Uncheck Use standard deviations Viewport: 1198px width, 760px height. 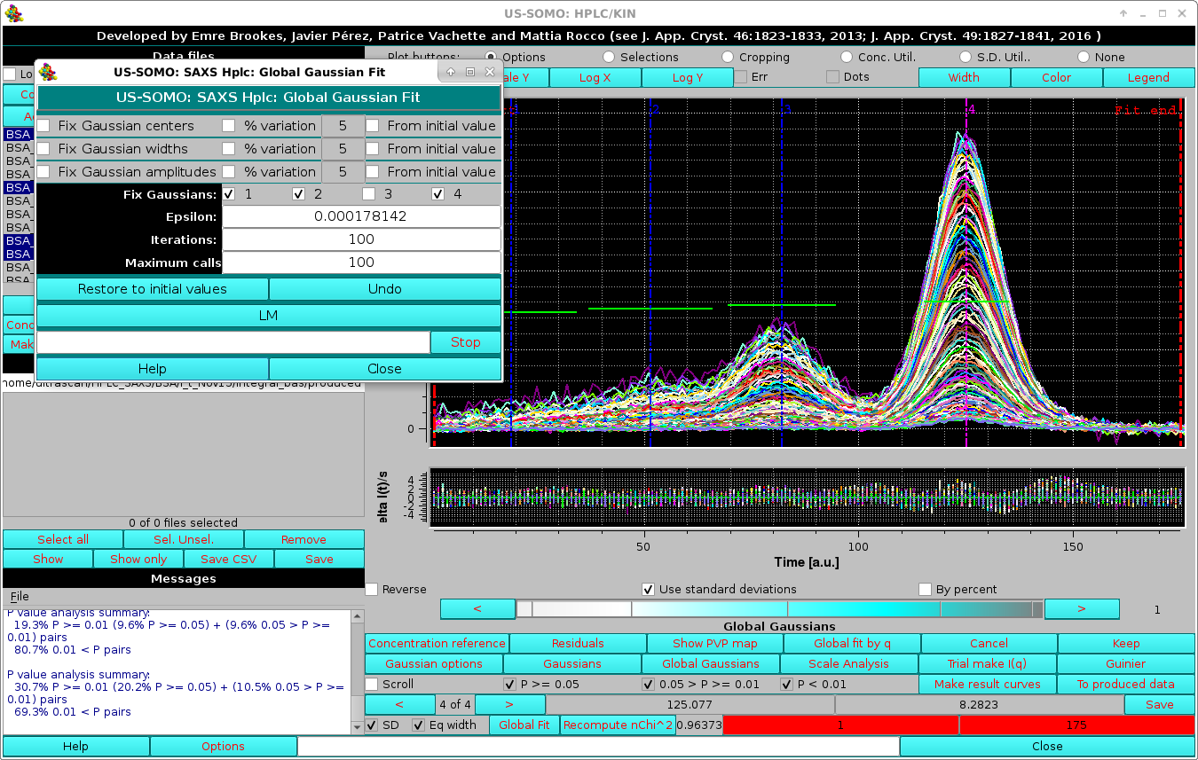(649, 589)
